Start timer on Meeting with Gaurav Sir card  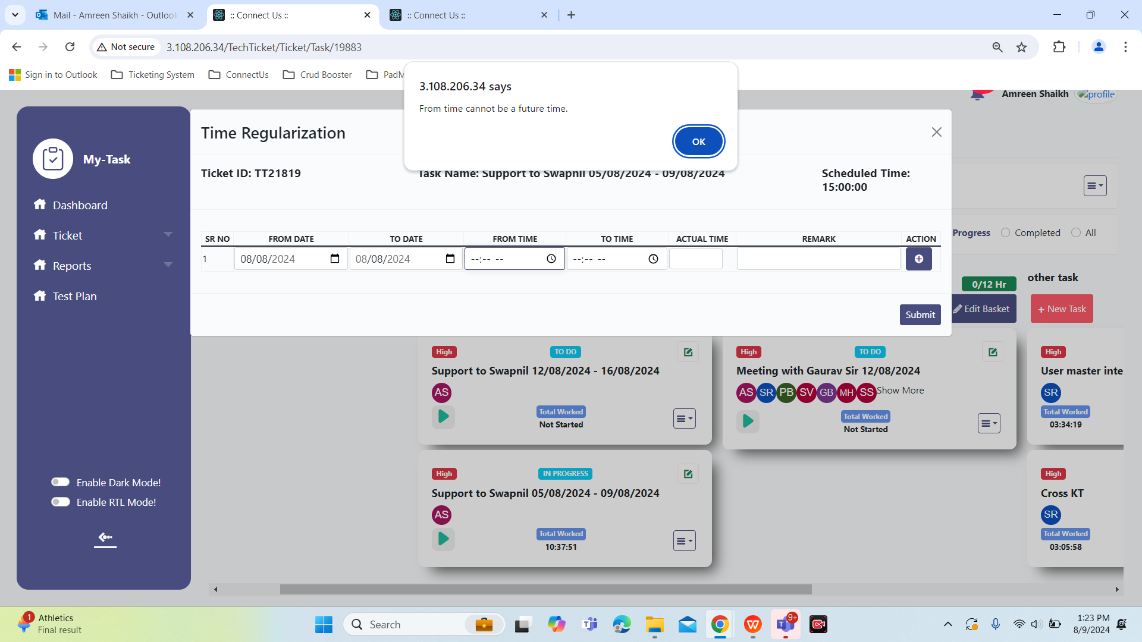[x=748, y=421]
